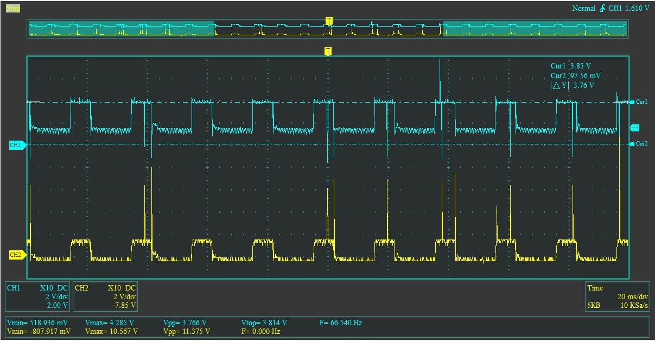Click the CH1 2.00 V offset value
Viewport: 655px width, 341px height.
(x=56, y=306)
